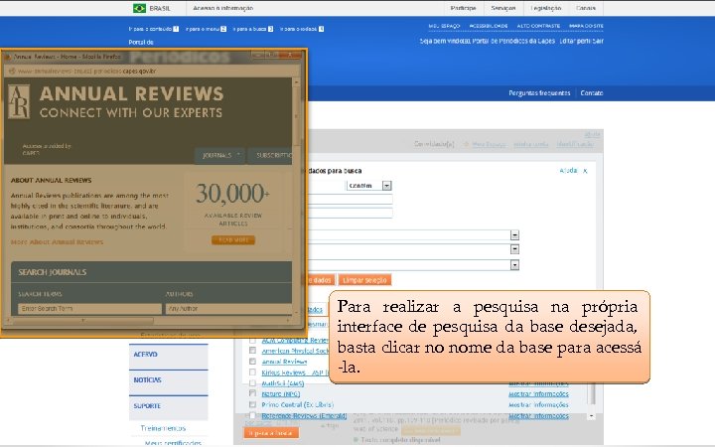Open the ACESSIBILIDADE link
715x447 pixels.
coord(489,26)
